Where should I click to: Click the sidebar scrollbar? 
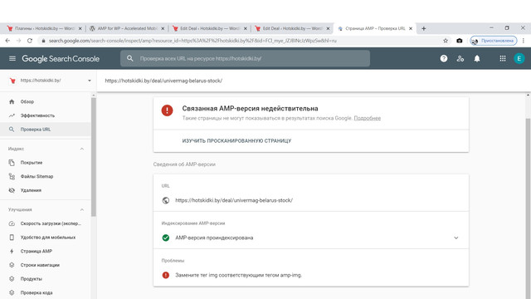(94, 156)
